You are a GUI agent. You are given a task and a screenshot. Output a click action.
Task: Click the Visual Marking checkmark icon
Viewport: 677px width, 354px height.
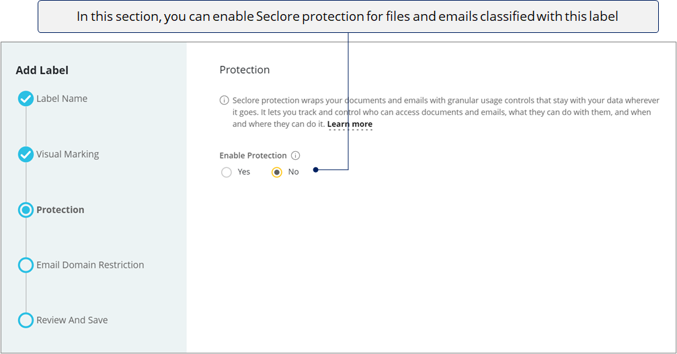26,154
